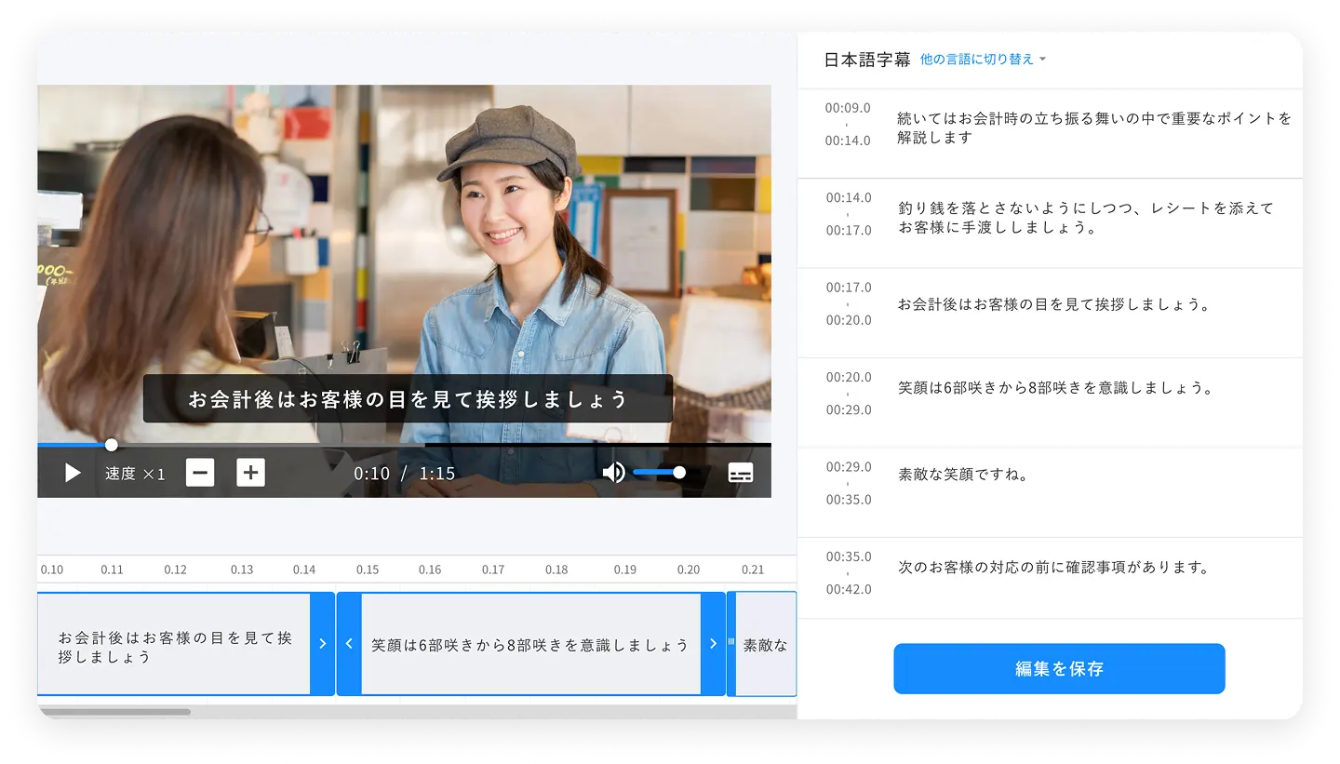Image resolution: width=1340 pixels, height=764 pixels.
Task: Toggle subtitles display with caption icon
Action: tap(741, 473)
